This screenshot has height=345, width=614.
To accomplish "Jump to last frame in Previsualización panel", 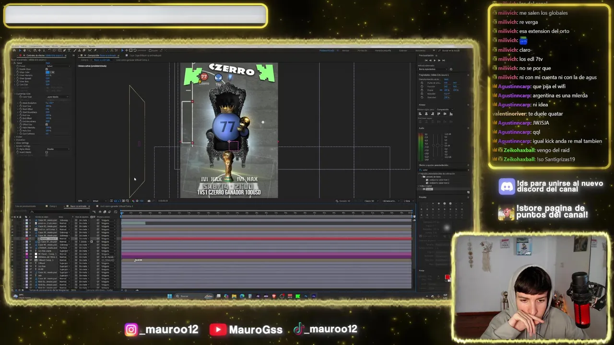I will [x=444, y=60].
